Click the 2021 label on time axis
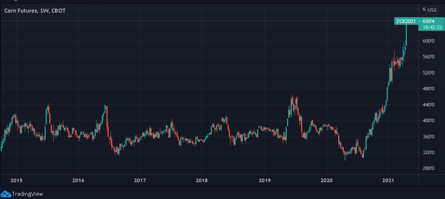Image resolution: width=445 pixels, height=199 pixels. coord(389,180)
